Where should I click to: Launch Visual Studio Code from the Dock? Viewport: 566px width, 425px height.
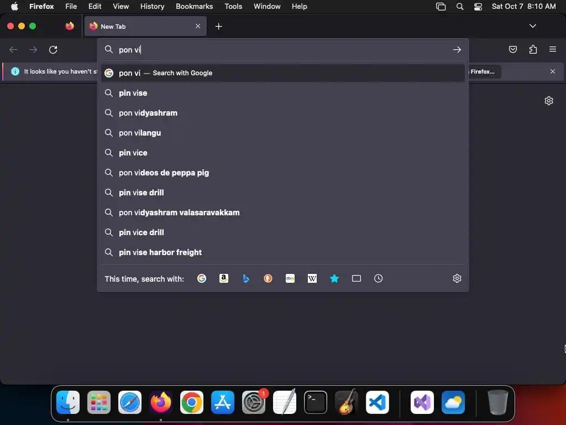pyautogui.click(x=377, y=402)
